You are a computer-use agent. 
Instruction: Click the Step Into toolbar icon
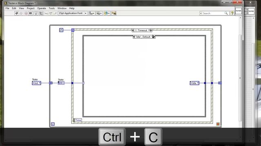click(46, 13)
